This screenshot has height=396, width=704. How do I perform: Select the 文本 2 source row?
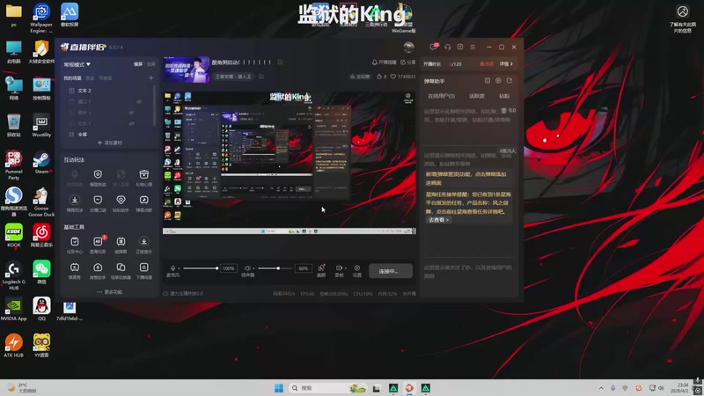(108, 91)
